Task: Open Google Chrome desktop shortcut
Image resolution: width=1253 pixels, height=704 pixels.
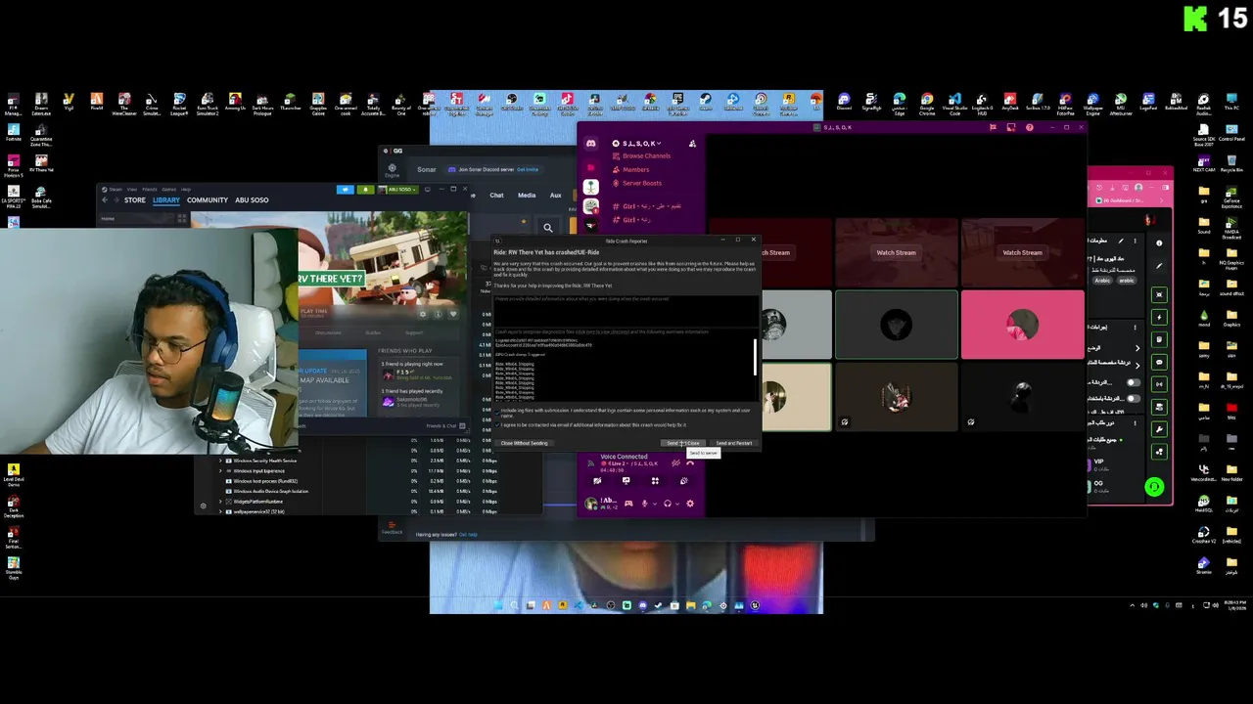Action: point(927,103)
